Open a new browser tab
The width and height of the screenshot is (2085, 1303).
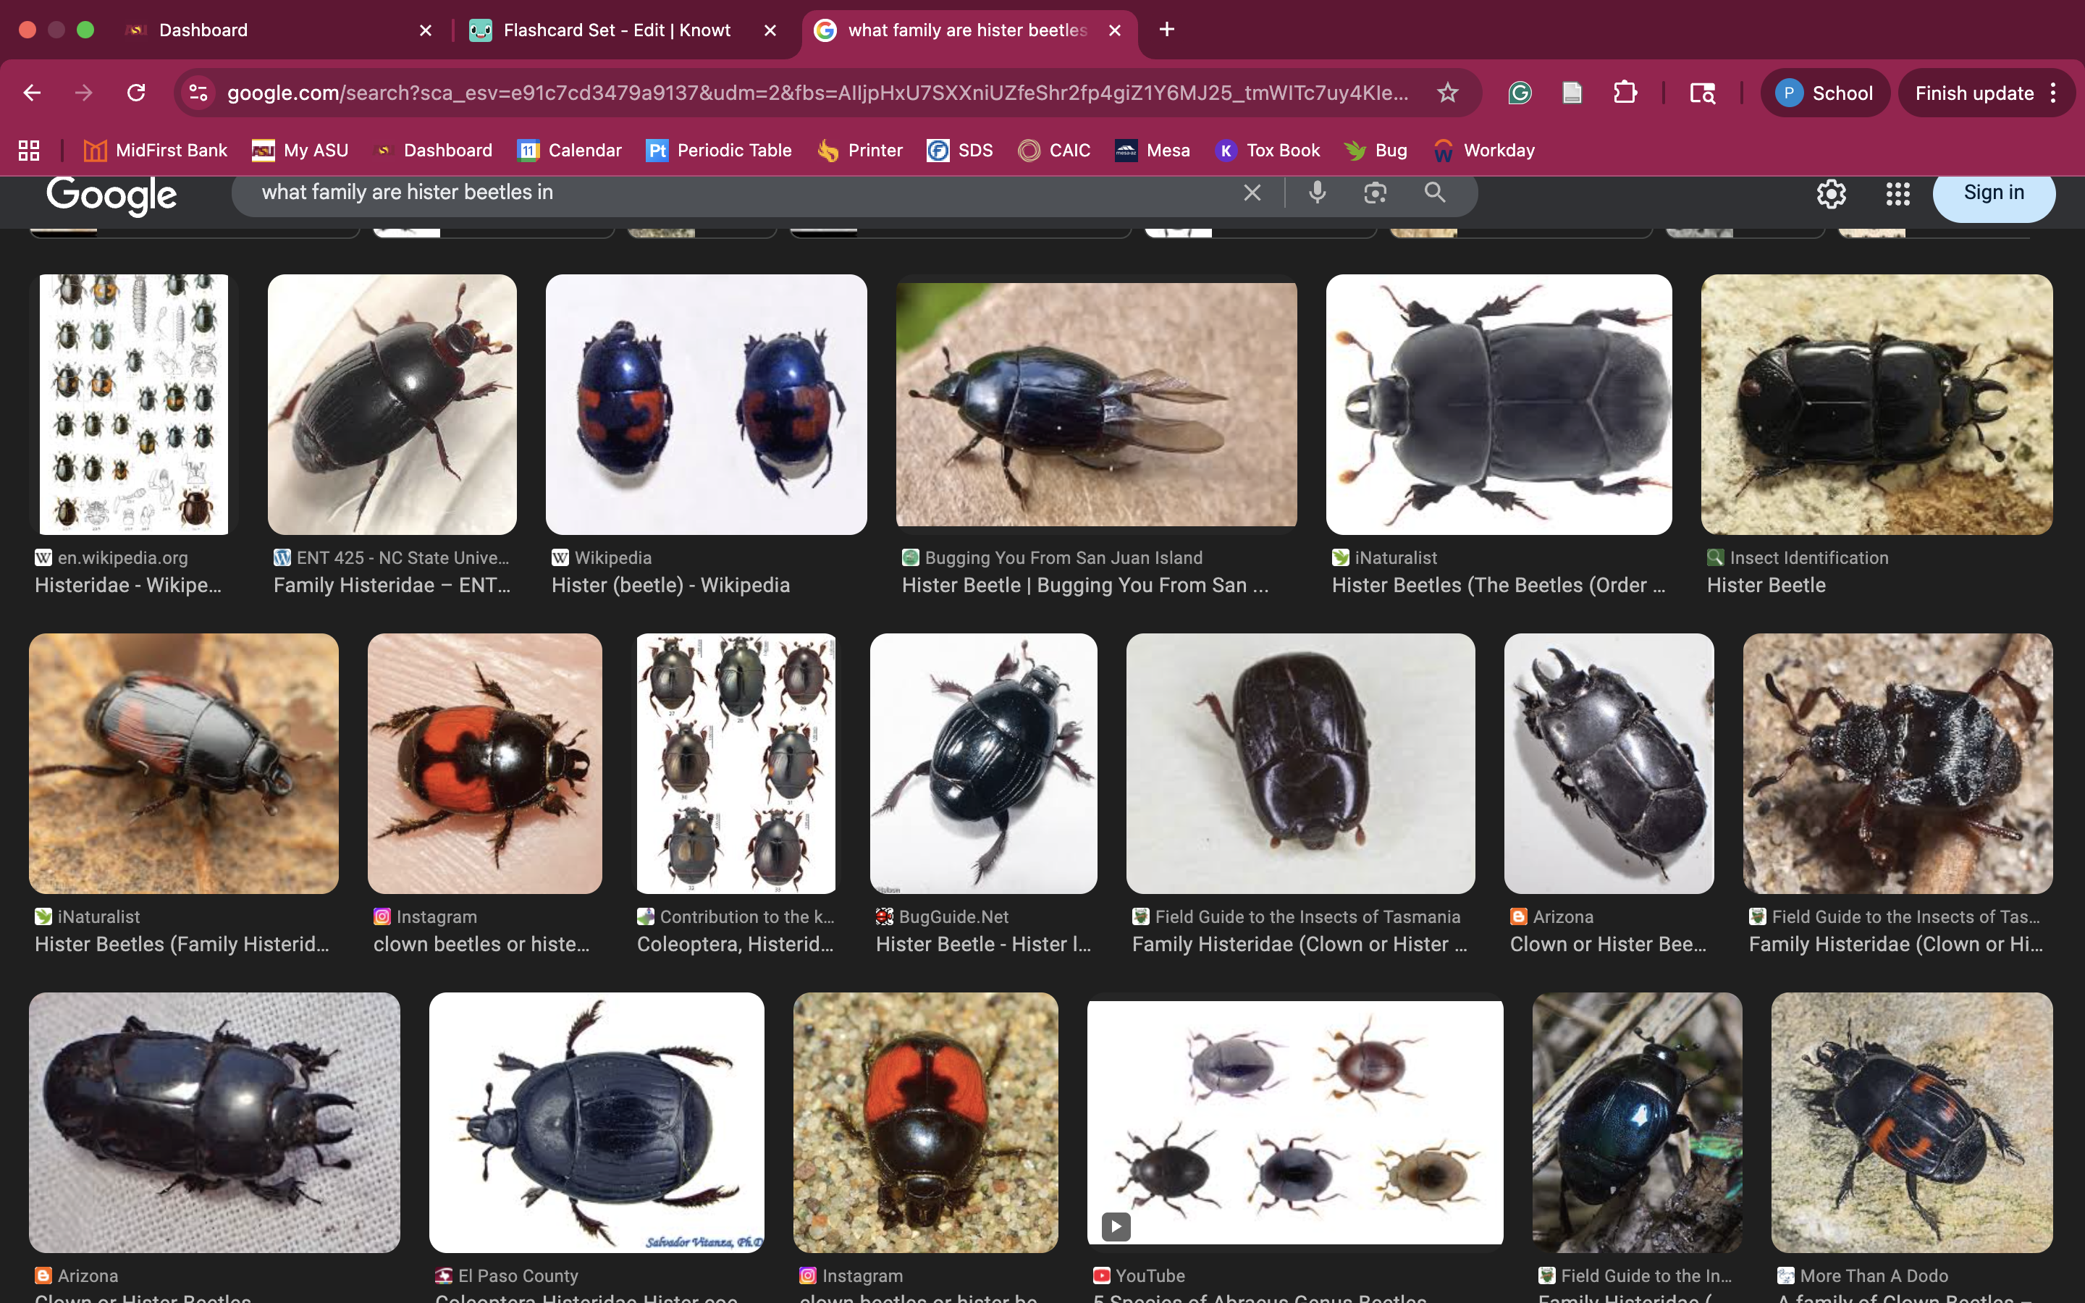click(1166, 30)
